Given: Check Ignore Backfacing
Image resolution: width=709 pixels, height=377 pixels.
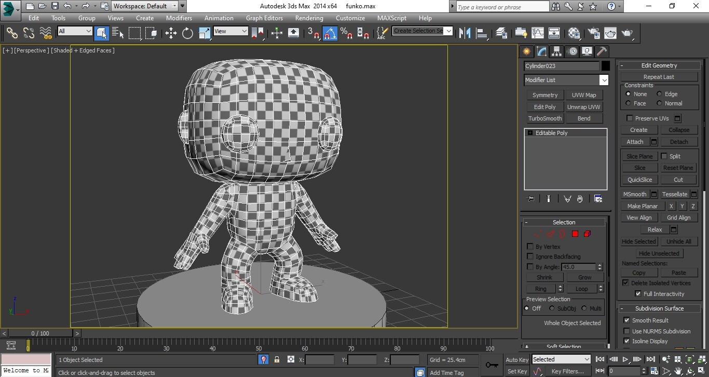Looking at the screenshot, I should [530, 256].
